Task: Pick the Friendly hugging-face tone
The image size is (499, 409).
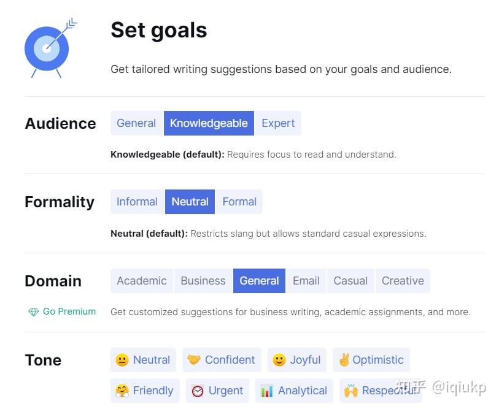Action: [x=145, y=390]
